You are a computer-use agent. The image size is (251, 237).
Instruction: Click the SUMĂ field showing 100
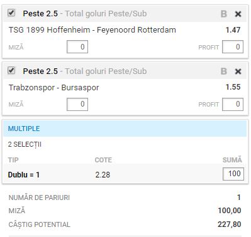233,174
